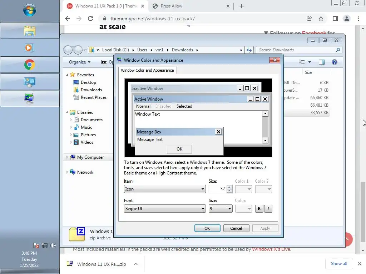This screenshot has width=366, height=274.
Task: Reload the thememypc.net page
Action: coord(90,19)
